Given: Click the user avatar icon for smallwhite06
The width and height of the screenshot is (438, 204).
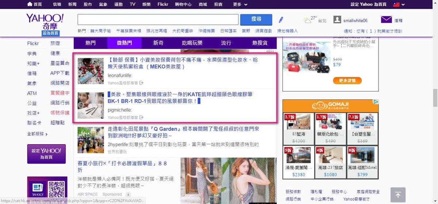Looking at the screenshot, I should (337, 20).
